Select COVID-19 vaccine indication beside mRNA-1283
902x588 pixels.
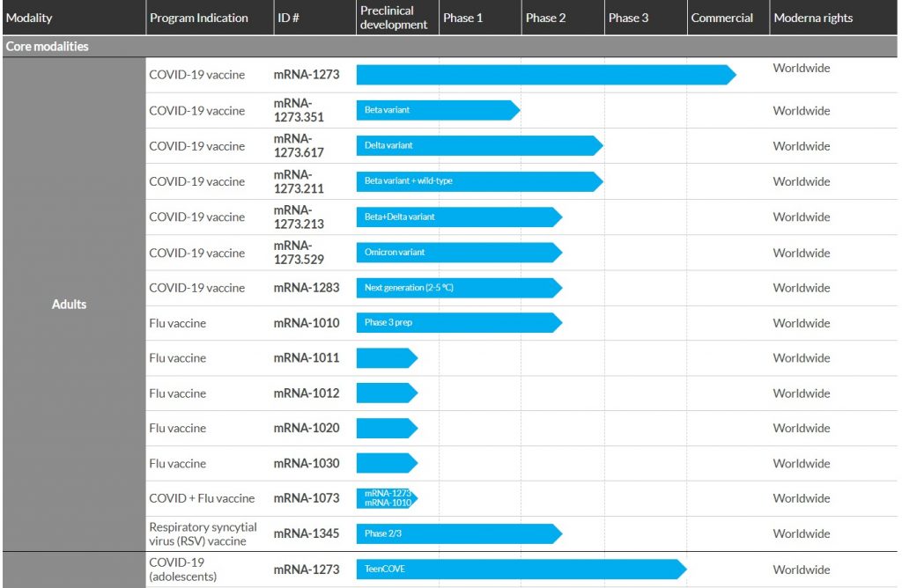196,288
